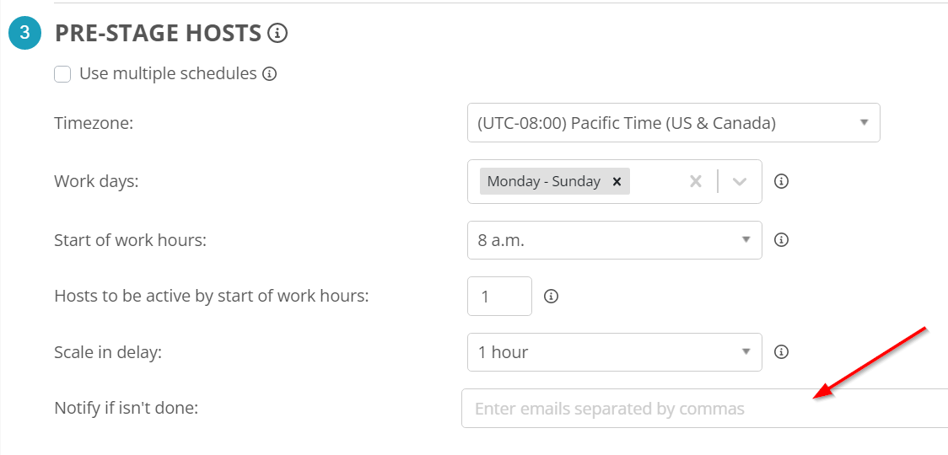The height and width of the screenshot is (455, 948).
Task: Click the hosts to be active number field
Action: click(x=499, y=297)
